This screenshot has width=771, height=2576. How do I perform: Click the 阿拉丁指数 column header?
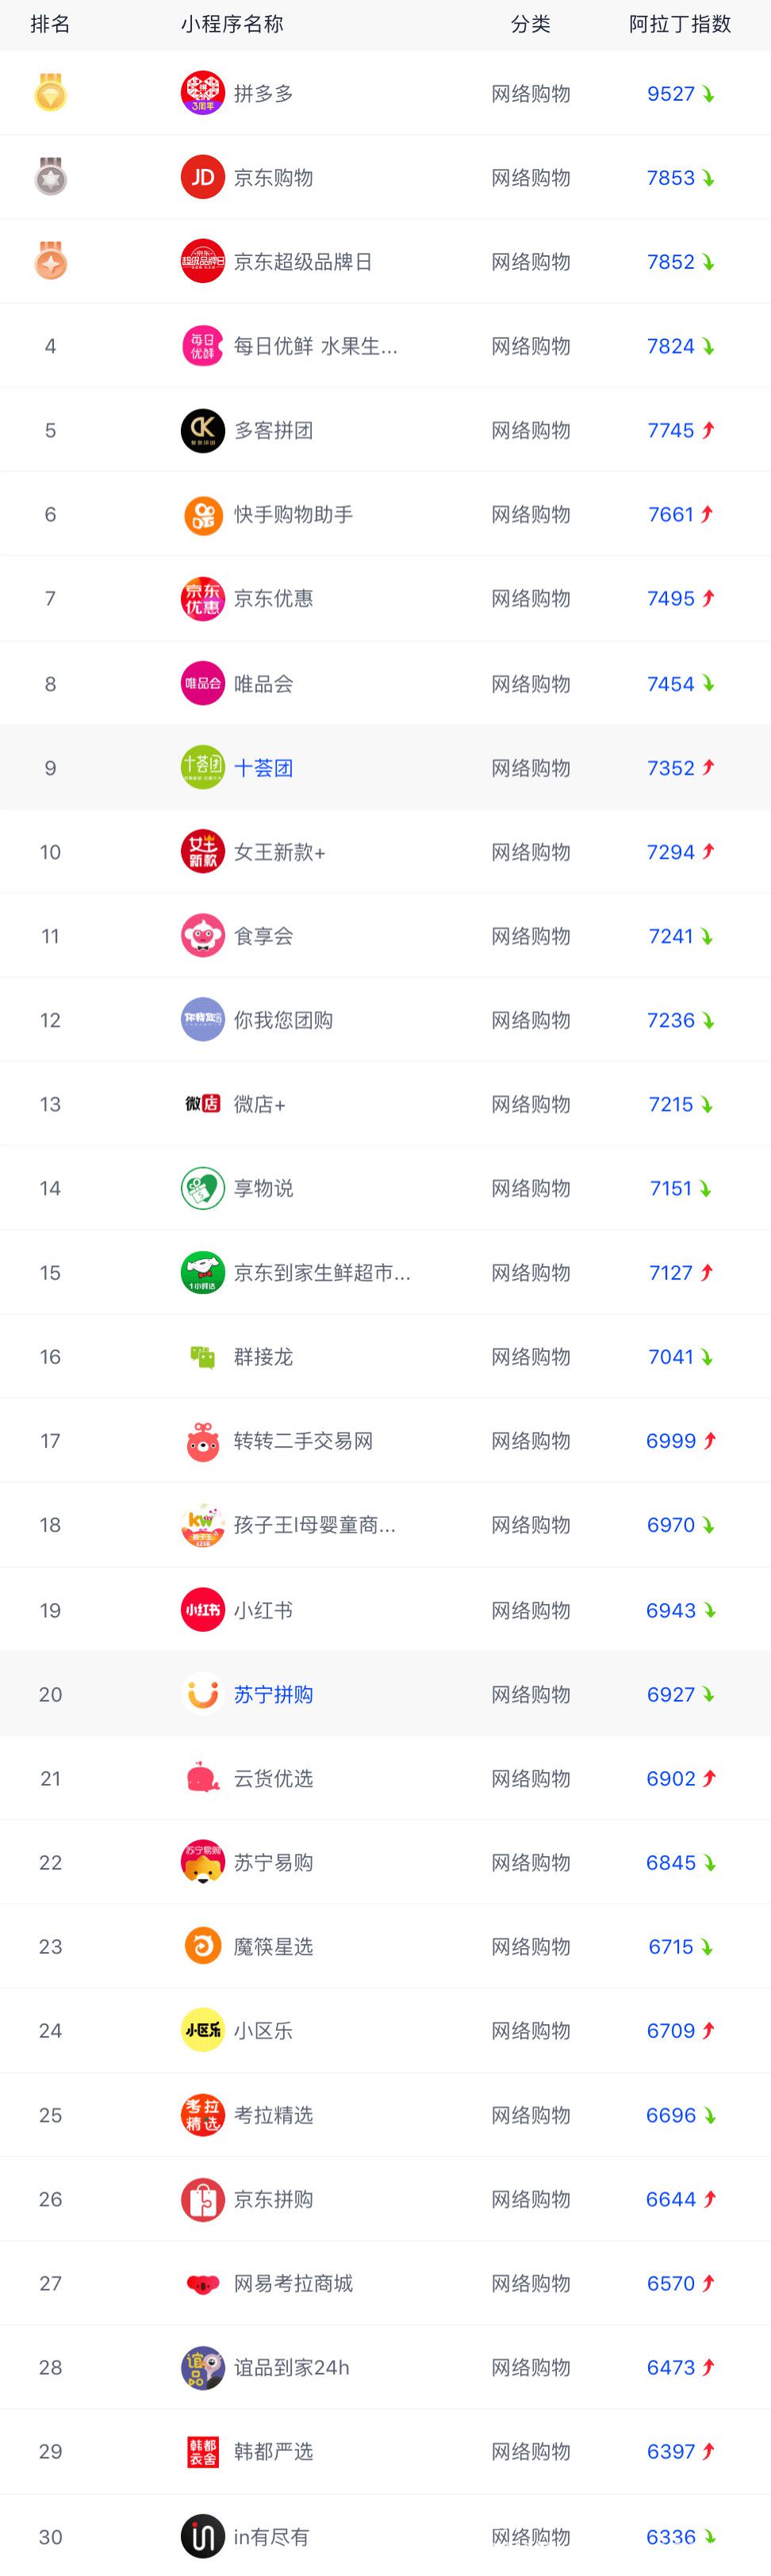tap(680, 24)
